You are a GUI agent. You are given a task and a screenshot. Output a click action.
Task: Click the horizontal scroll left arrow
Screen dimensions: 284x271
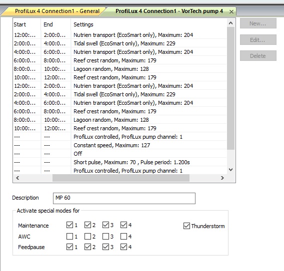(17, 178)
